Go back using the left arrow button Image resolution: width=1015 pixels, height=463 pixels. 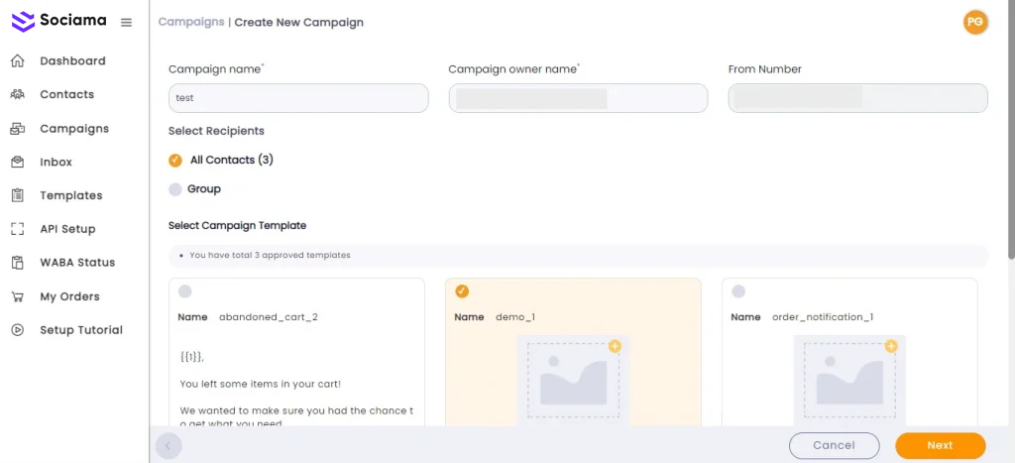pyautogui.click(x=168, y=446)
